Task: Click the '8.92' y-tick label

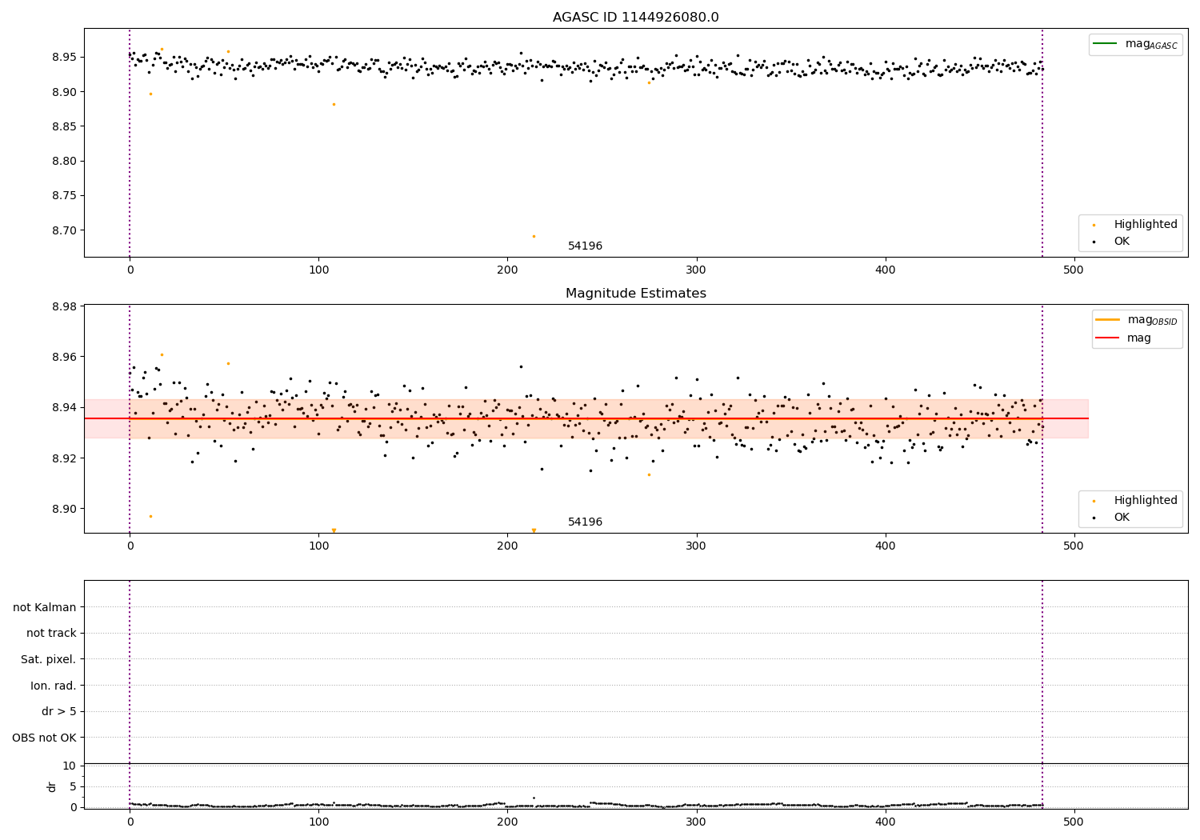Action: [x=66, y=458]
